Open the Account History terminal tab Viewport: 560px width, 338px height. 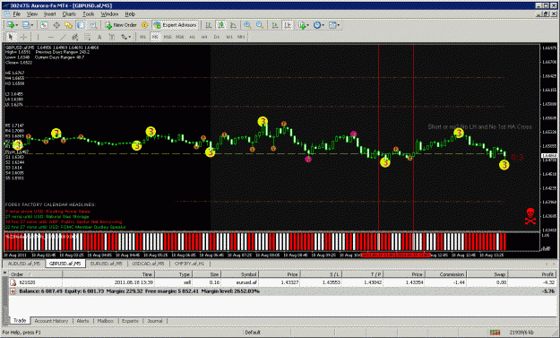point(51,321)
